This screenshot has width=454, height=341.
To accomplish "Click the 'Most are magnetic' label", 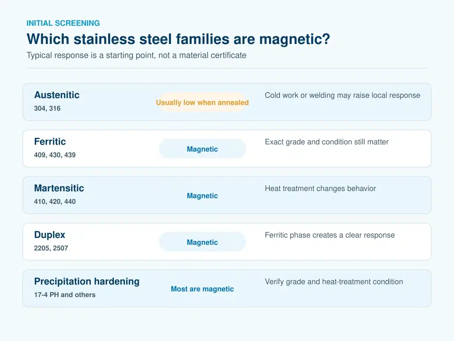I will click(x=202, y=289).
